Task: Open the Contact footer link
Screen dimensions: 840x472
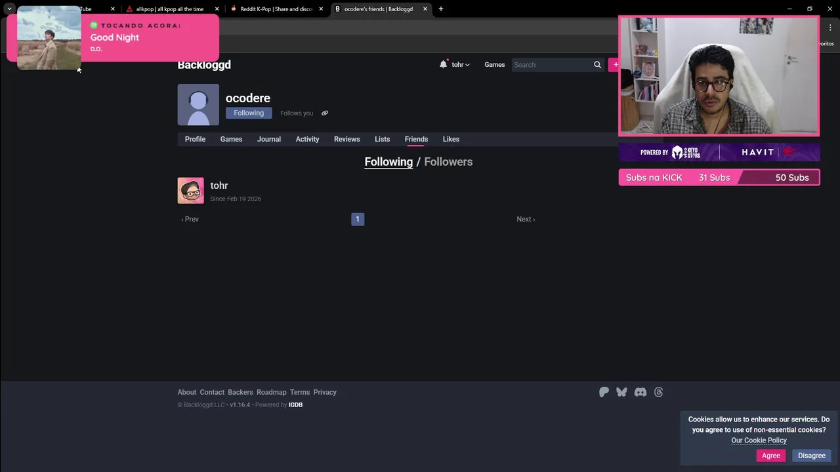Action: coord(212,392)
